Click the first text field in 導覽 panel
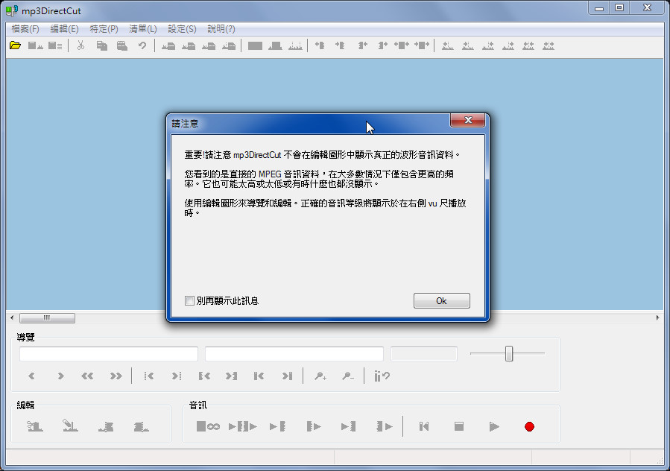The image size is (670, 471). pos(109,354)
